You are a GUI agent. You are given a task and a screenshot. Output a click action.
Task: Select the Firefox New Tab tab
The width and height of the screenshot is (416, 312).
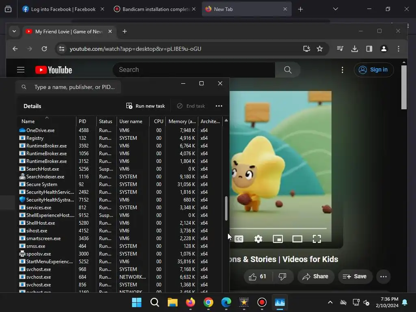pos(247,9)
